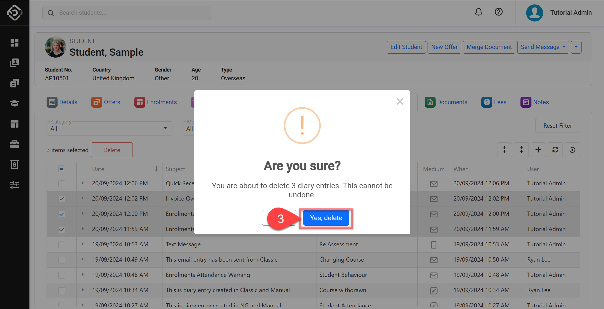Click the search magnifier icon

point(51,13)
